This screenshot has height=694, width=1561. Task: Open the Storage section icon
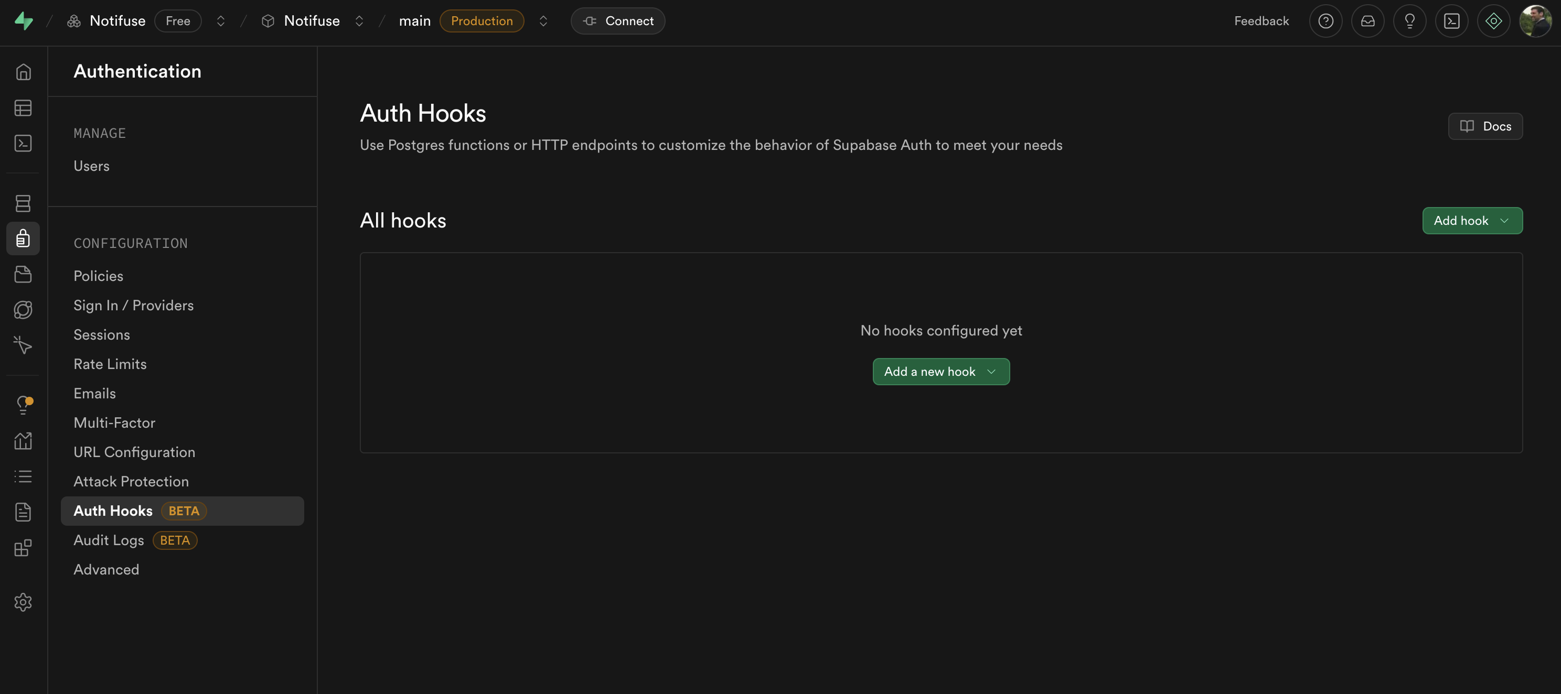point(23,274)
